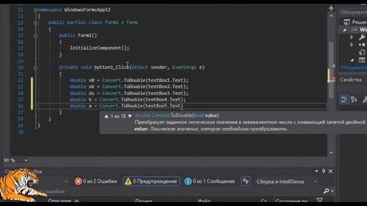
Task: Click the filter funnel icon in header
Action: (x=319, y=200)
